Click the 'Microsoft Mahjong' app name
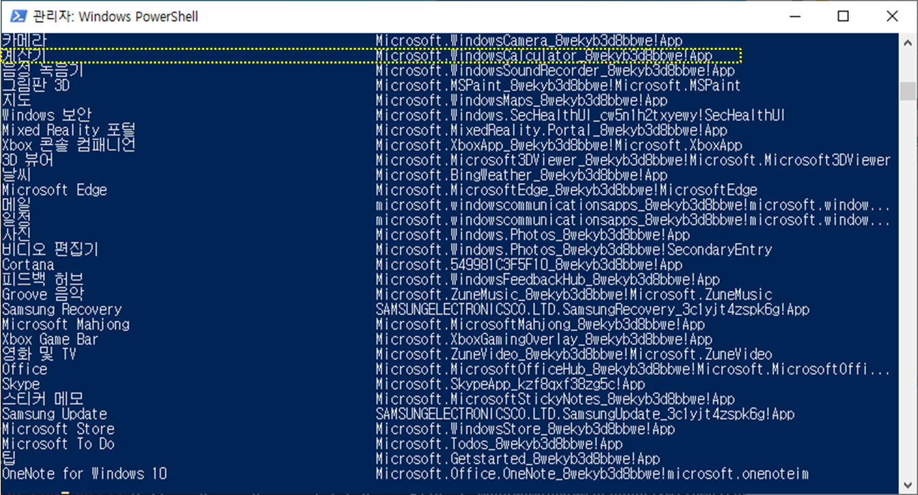 coord(66,325)
